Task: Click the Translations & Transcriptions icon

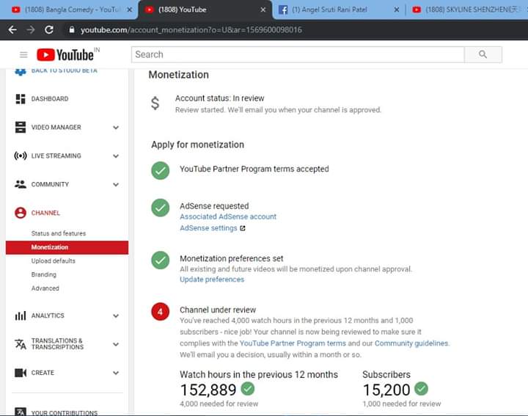Action: [x=21, y=344]
